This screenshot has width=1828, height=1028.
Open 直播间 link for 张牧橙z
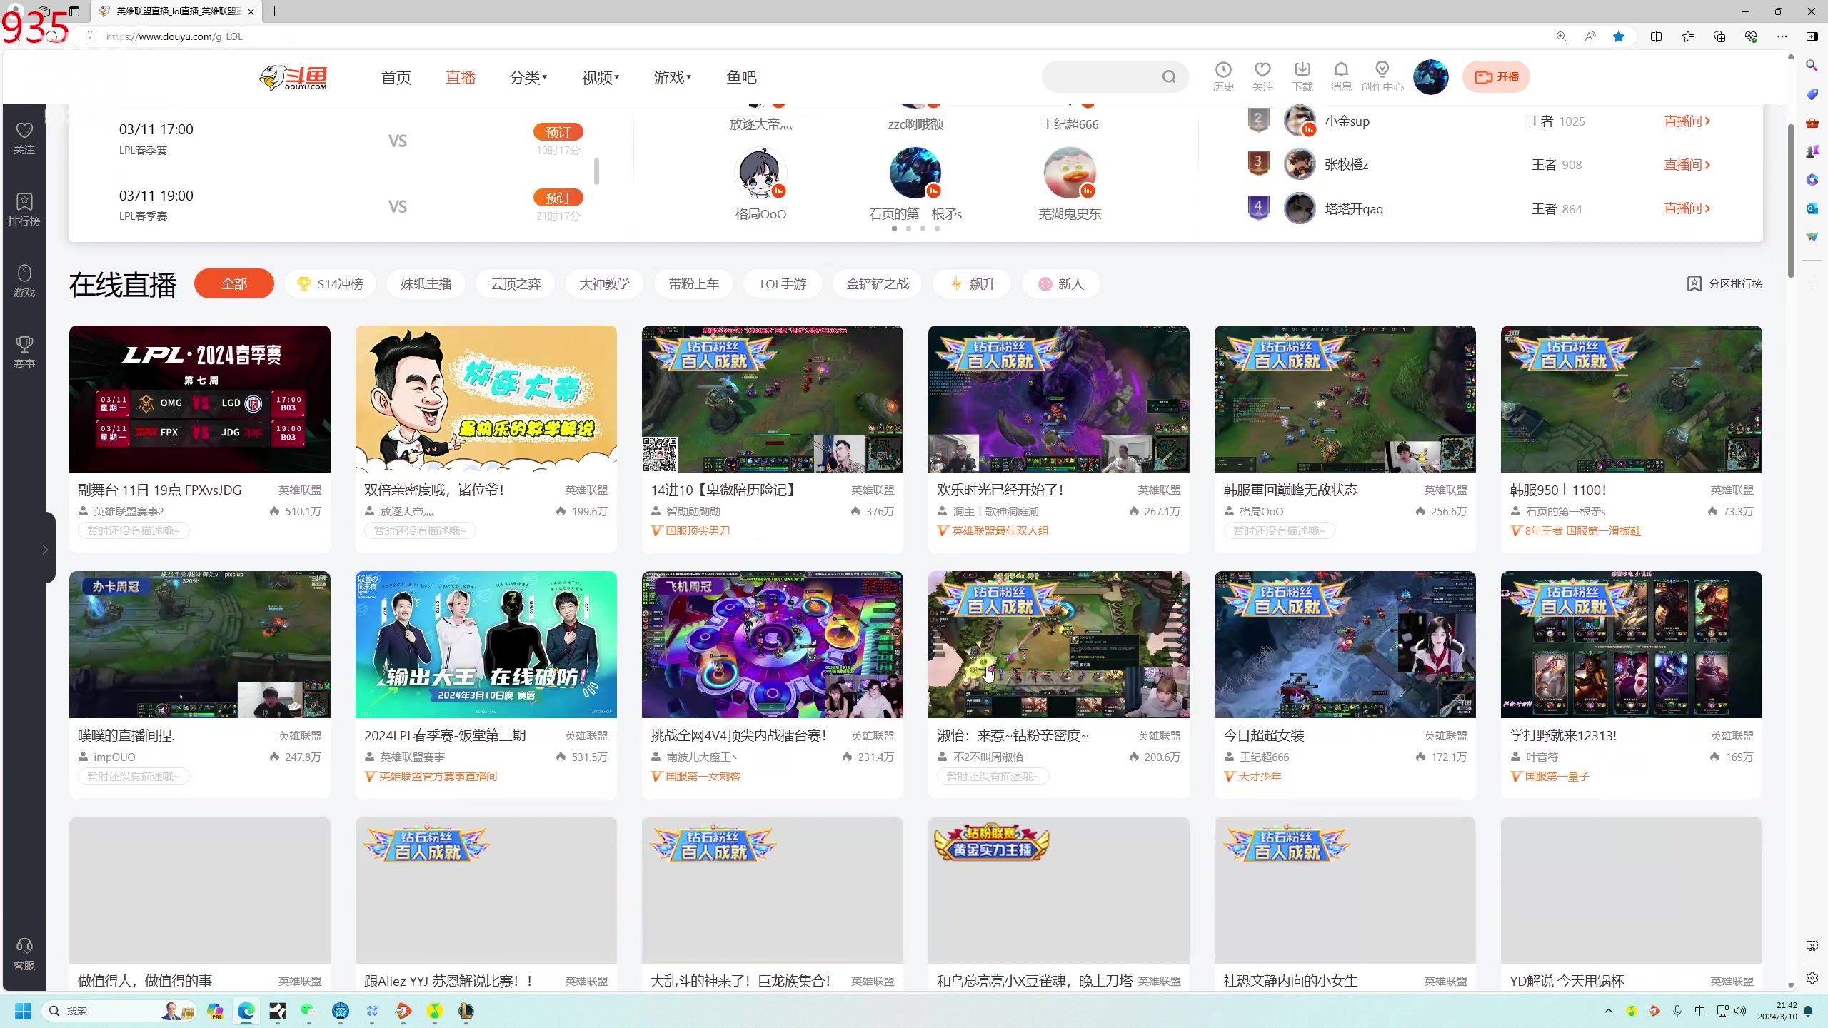click(x=1687, y=165)
